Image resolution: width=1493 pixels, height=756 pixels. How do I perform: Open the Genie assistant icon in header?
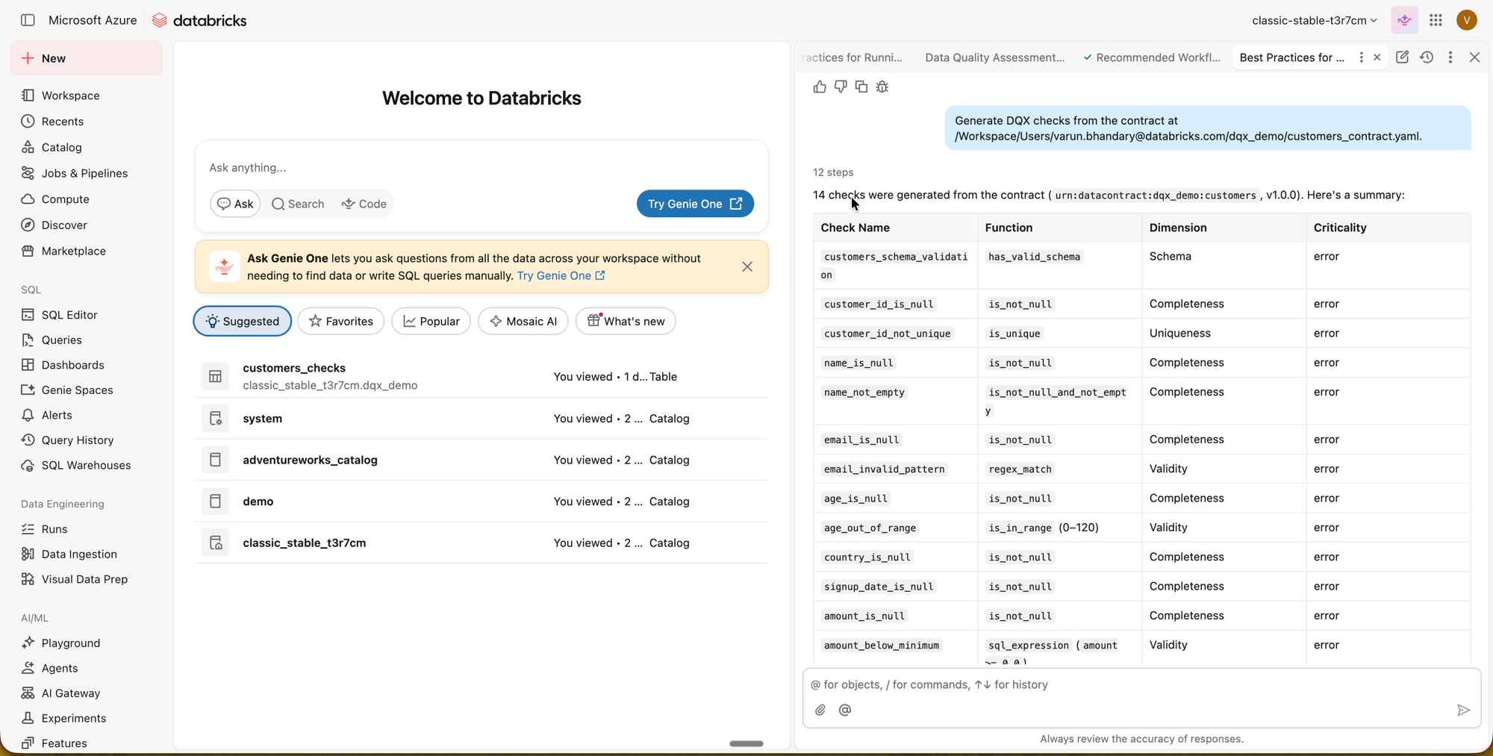click(x=1404, y=20)
